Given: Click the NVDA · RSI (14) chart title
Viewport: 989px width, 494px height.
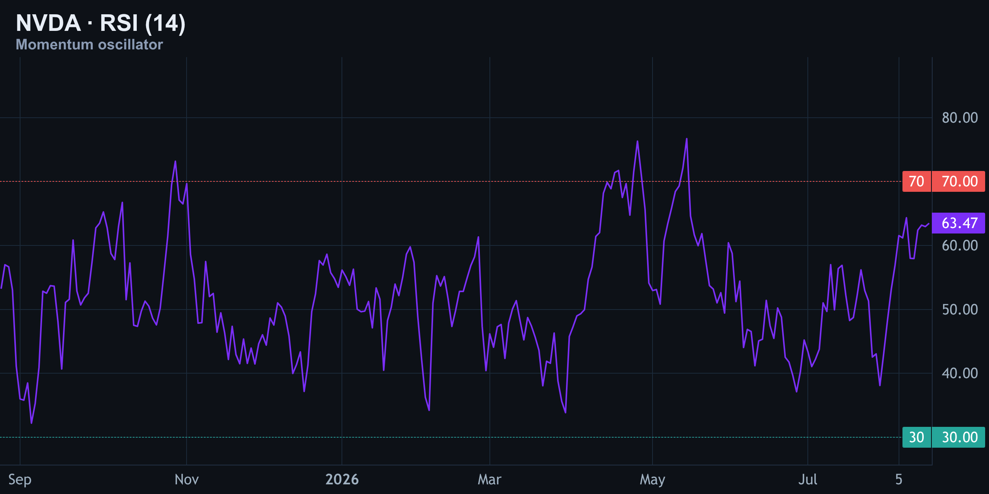Looking at the screenshot, I should 101,23.
